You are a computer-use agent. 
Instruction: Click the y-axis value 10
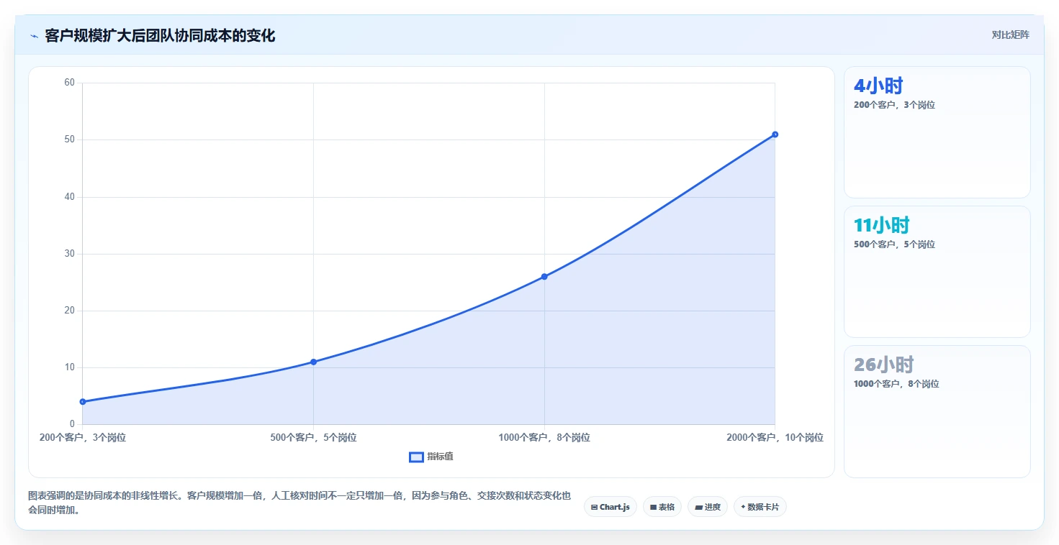click(70, 367)
